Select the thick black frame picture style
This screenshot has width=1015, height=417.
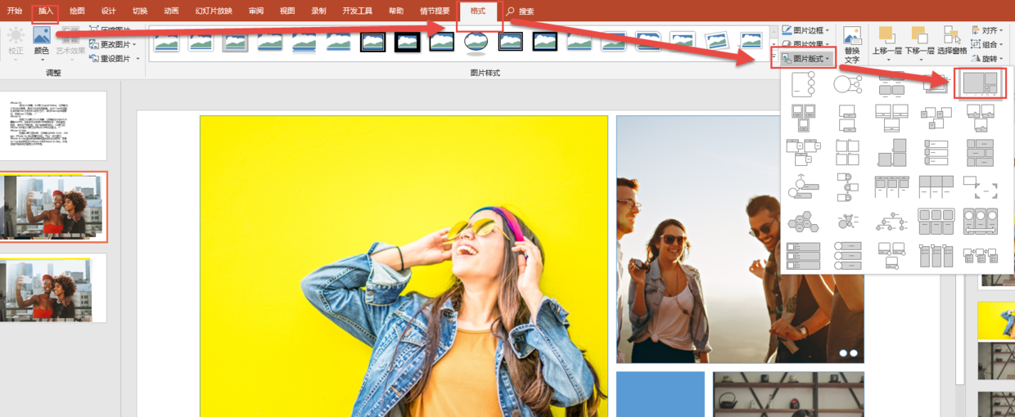click(407, 42)
